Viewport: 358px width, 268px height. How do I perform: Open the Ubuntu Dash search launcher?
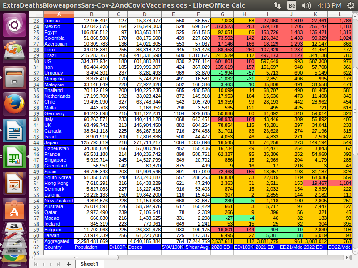coord(15,25)
